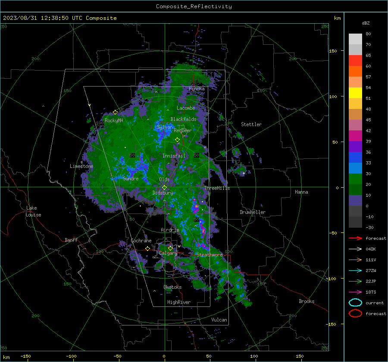The image size is (388, 362).
Task: Pick the red 60-65 dBZ swatch
Action: tap(355, 61)
